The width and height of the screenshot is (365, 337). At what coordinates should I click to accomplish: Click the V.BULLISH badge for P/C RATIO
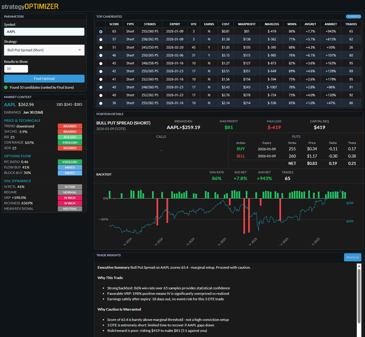[70, 162]
